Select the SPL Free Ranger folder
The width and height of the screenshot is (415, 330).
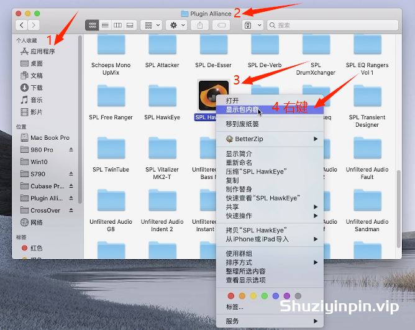click(x=111, y=96)
